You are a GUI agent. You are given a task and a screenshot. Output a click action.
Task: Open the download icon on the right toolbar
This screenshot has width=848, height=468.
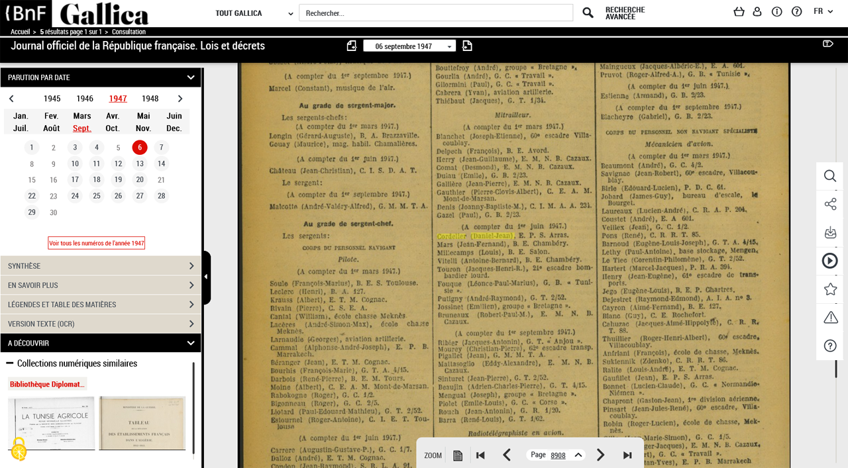point(830,232)
